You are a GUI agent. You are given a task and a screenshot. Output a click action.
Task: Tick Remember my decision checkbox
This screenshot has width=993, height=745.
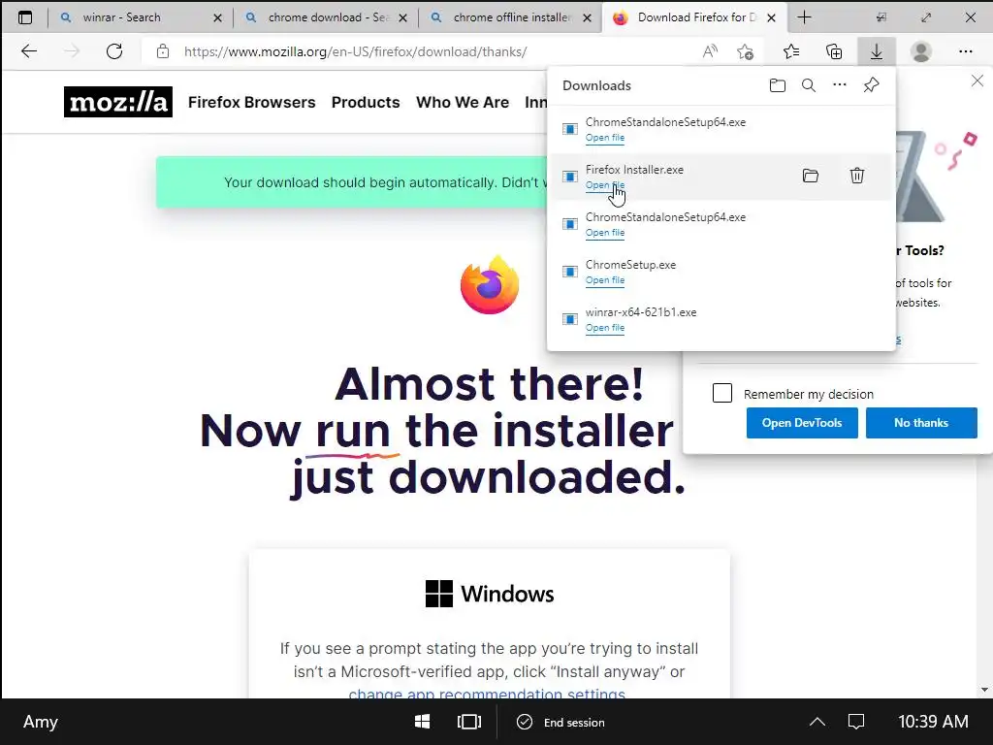pyautogui.click(x=721, y=394)
